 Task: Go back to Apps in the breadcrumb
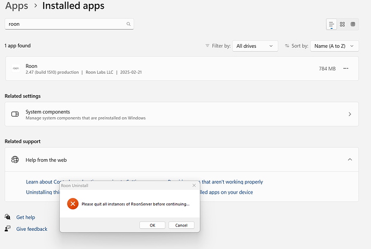(17, 6)
